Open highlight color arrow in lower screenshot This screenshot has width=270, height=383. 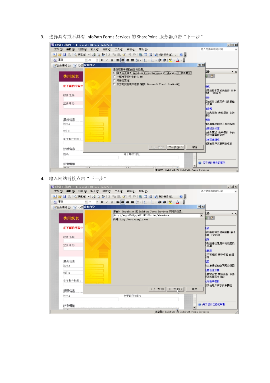[x=174, y=202]
